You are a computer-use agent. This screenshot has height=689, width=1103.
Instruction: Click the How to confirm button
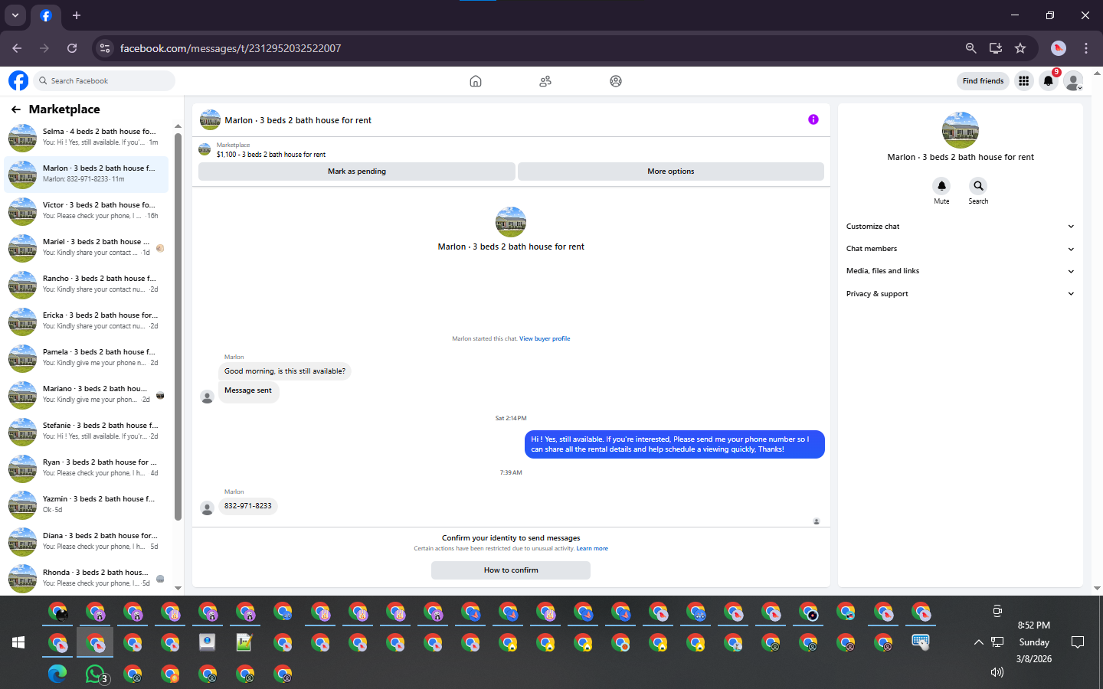(511, 570)
